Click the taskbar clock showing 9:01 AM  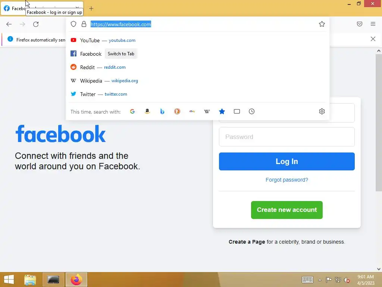pyautogui.click(x=366, y=280)
